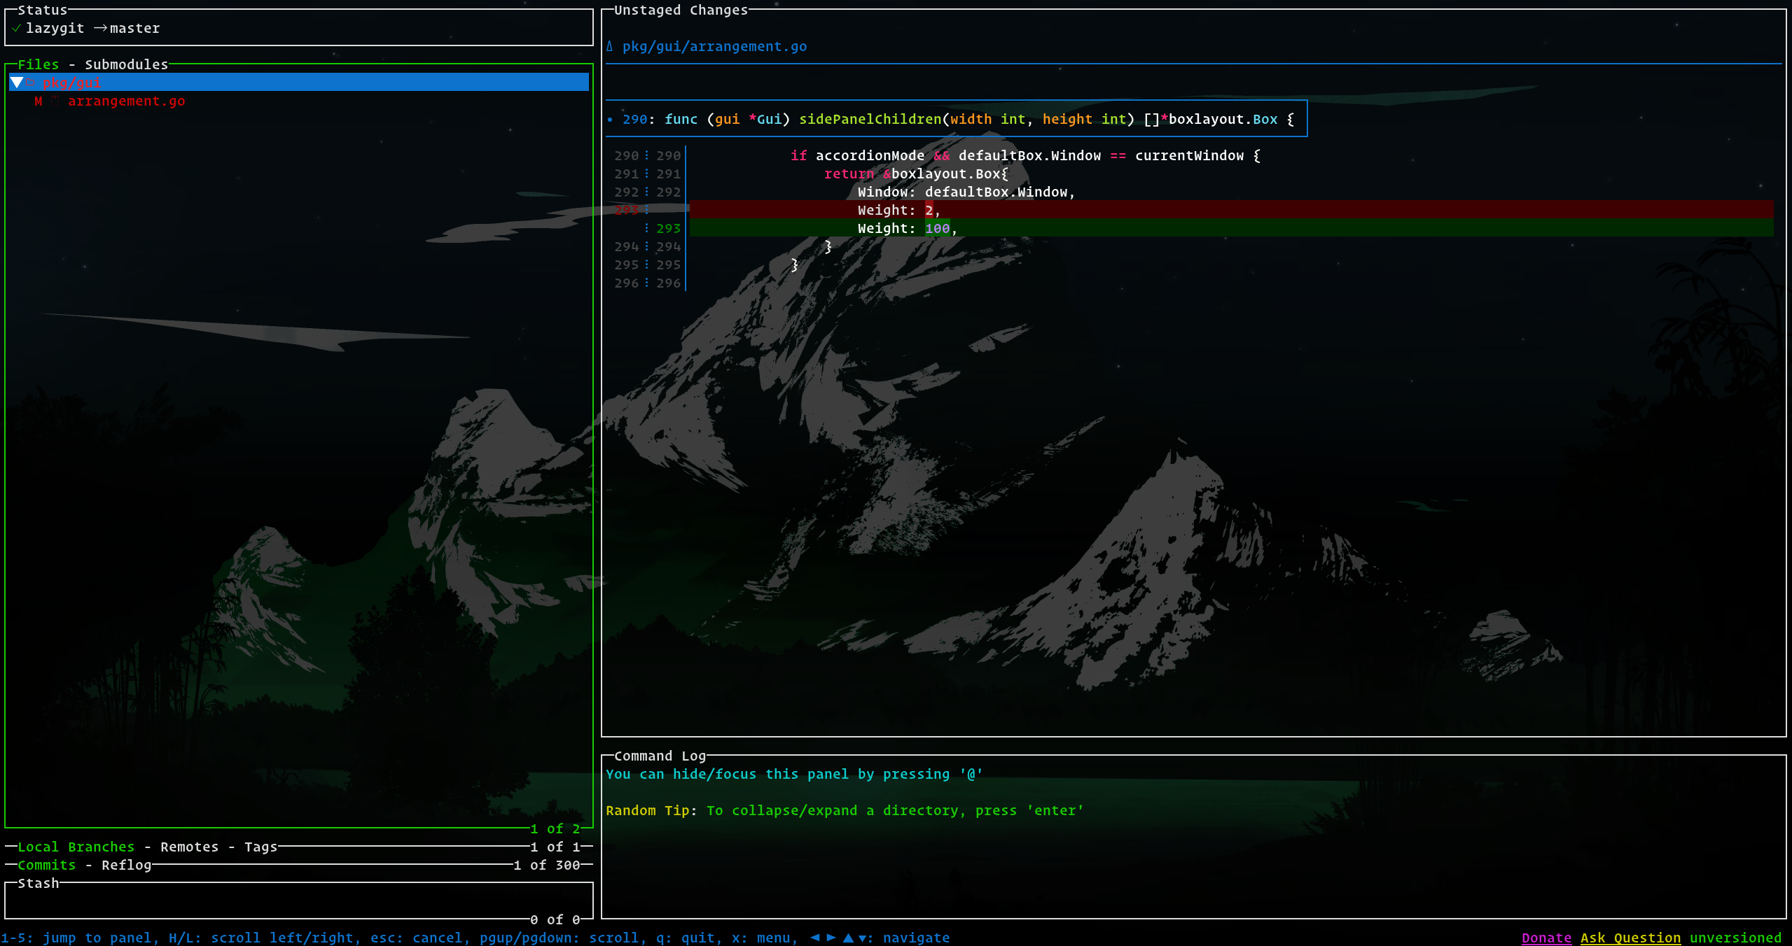
Task: Click the navigate arrow icons in bottom bar
Action: tap(840, 938)
